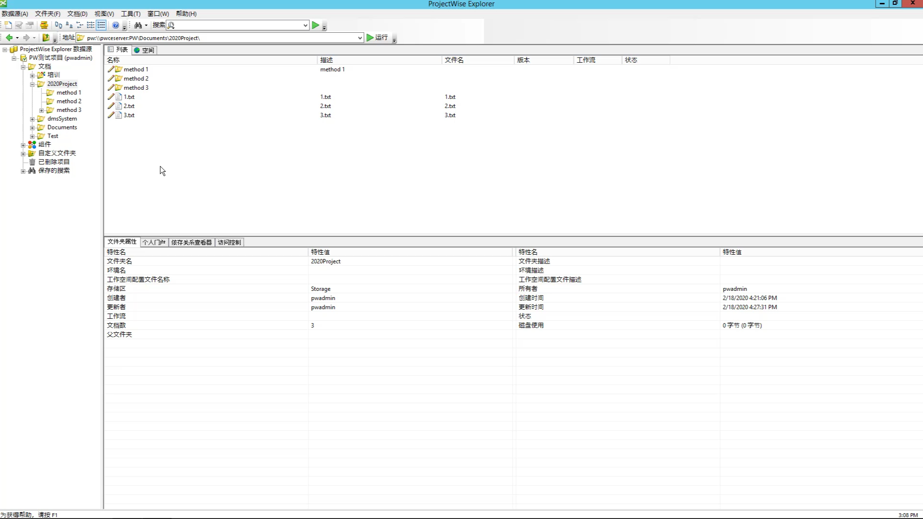The width and height of the screenshot is (923, 519).
Task: Click the 状态 column header
Action: (646, 60)
